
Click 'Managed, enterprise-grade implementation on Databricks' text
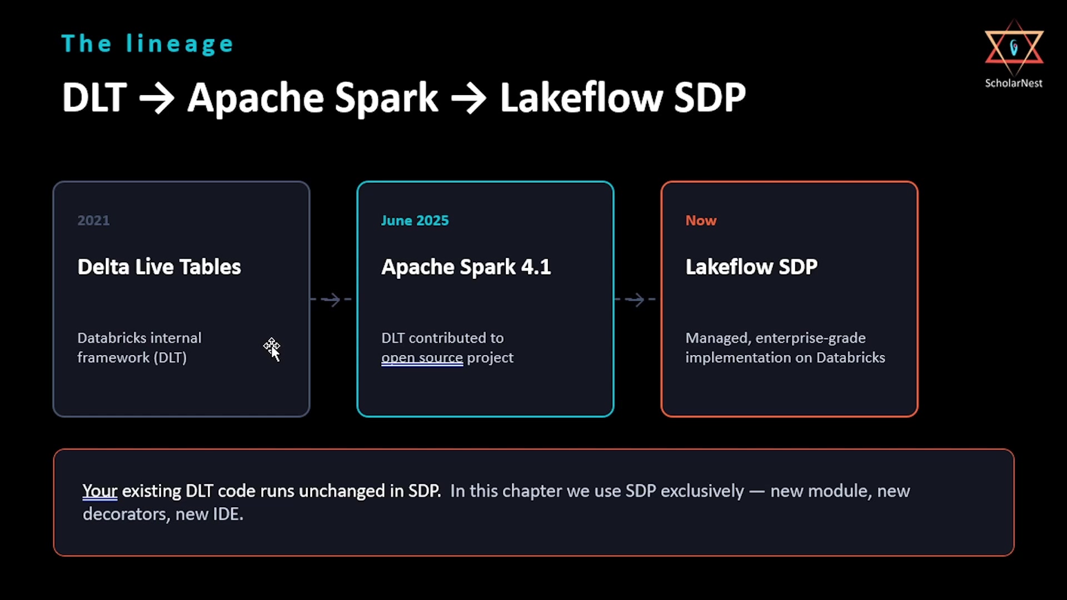(x=785, y=348)
